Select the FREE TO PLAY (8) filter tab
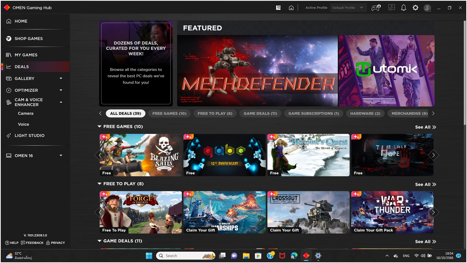This screenshot has width=467, height=263. [215, 113]
